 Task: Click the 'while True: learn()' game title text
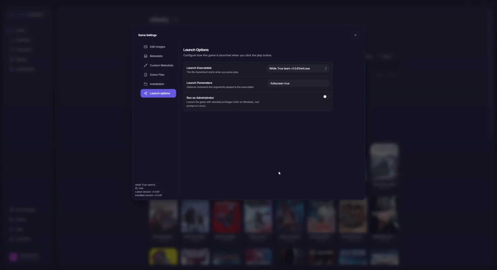pyautogui.click(x=145, y=185)
